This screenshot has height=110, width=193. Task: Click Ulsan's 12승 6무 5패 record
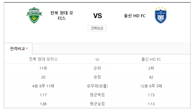[151, 86]
